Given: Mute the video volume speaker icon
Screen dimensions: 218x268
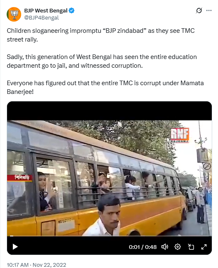Looking at the screenshot, I should click(165, 247).
